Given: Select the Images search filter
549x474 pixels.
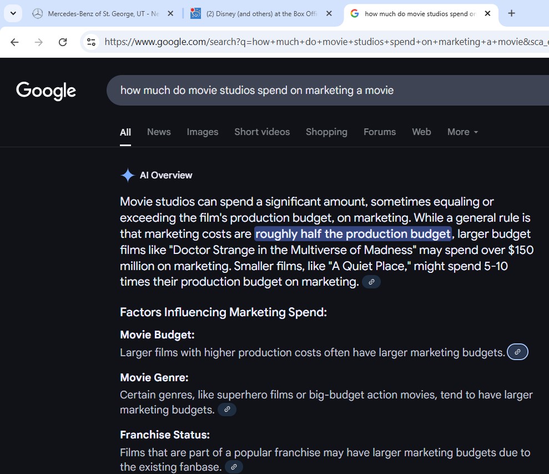Looking at the screenshot, I should click(x=202, y=132).
